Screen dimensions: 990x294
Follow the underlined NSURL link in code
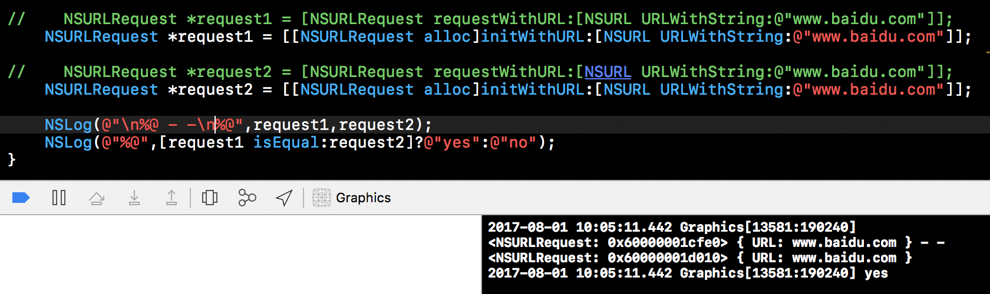click(608, 72)
